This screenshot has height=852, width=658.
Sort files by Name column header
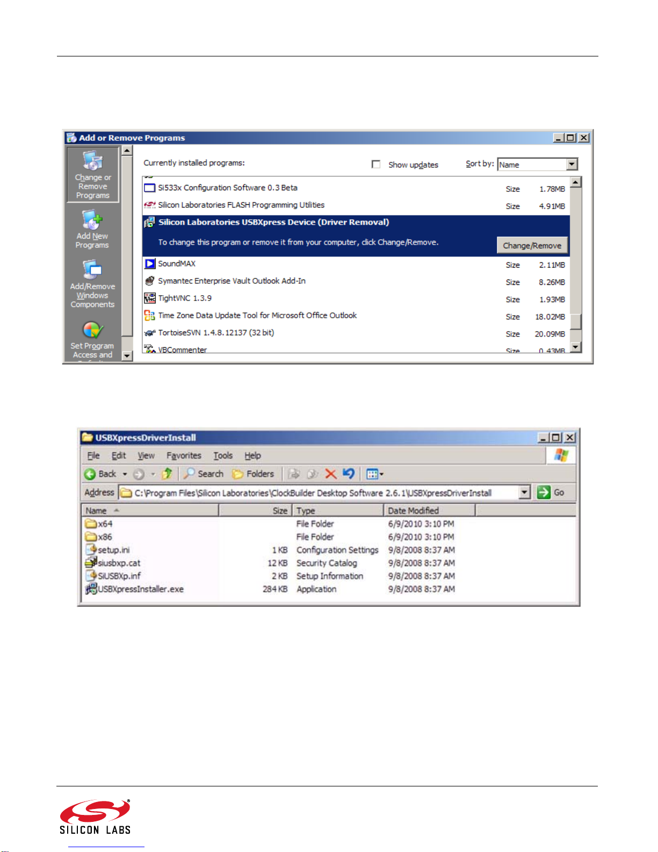point(150,511)
